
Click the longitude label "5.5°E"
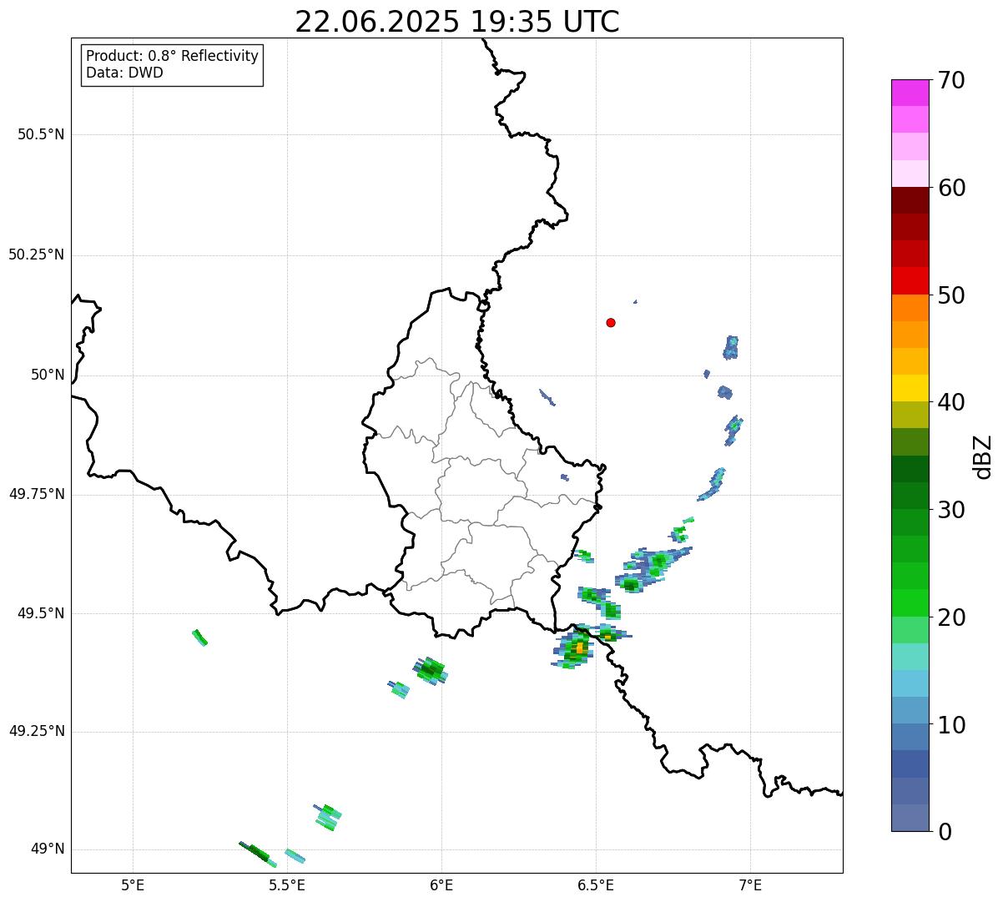[x=287, y=884]
